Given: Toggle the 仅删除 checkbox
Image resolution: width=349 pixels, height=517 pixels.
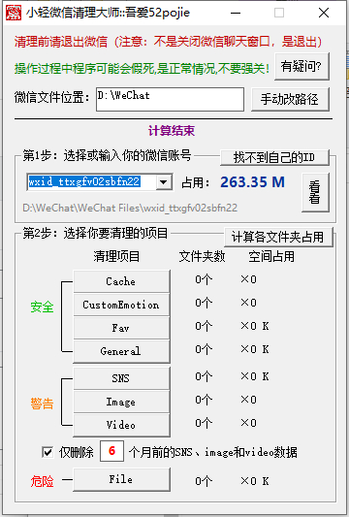Looking at the screenshot, I should click(48, 452).
